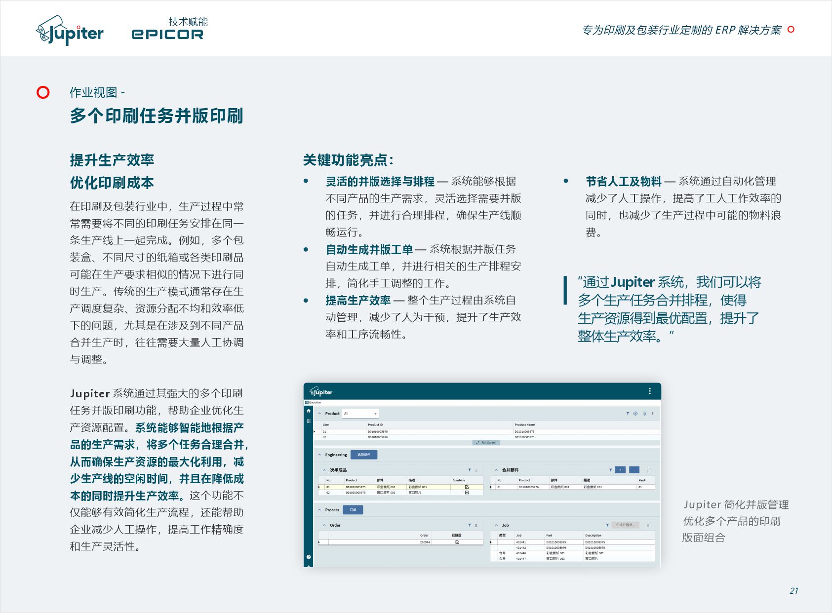This screenshot has width=832, height=613.
Task: Click the Jupiter logo at the page top
Action: pos(70,30)
